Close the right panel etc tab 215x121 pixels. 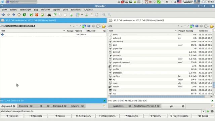(x=183, y=106)
